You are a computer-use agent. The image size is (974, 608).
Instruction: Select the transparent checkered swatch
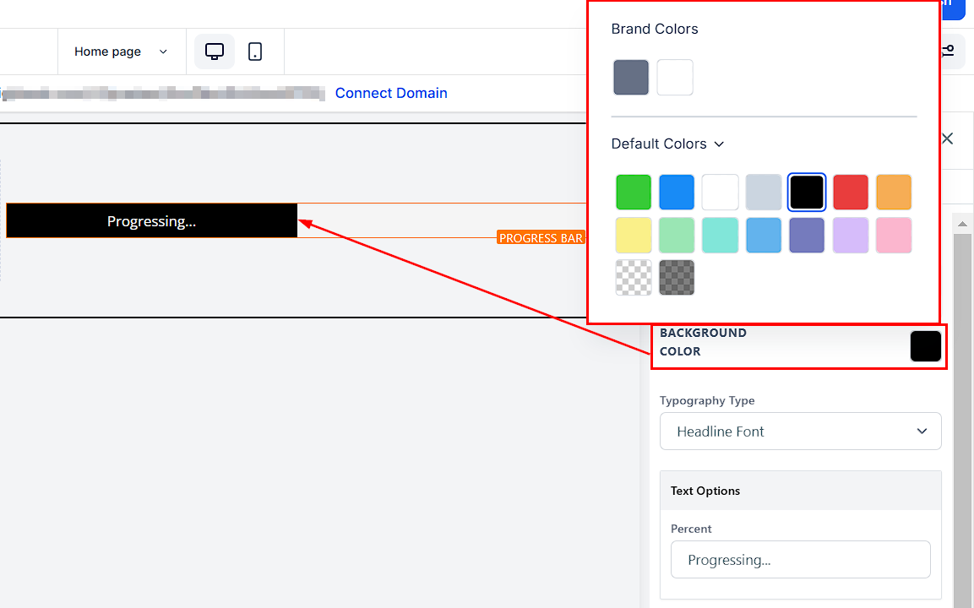point(633,277)
